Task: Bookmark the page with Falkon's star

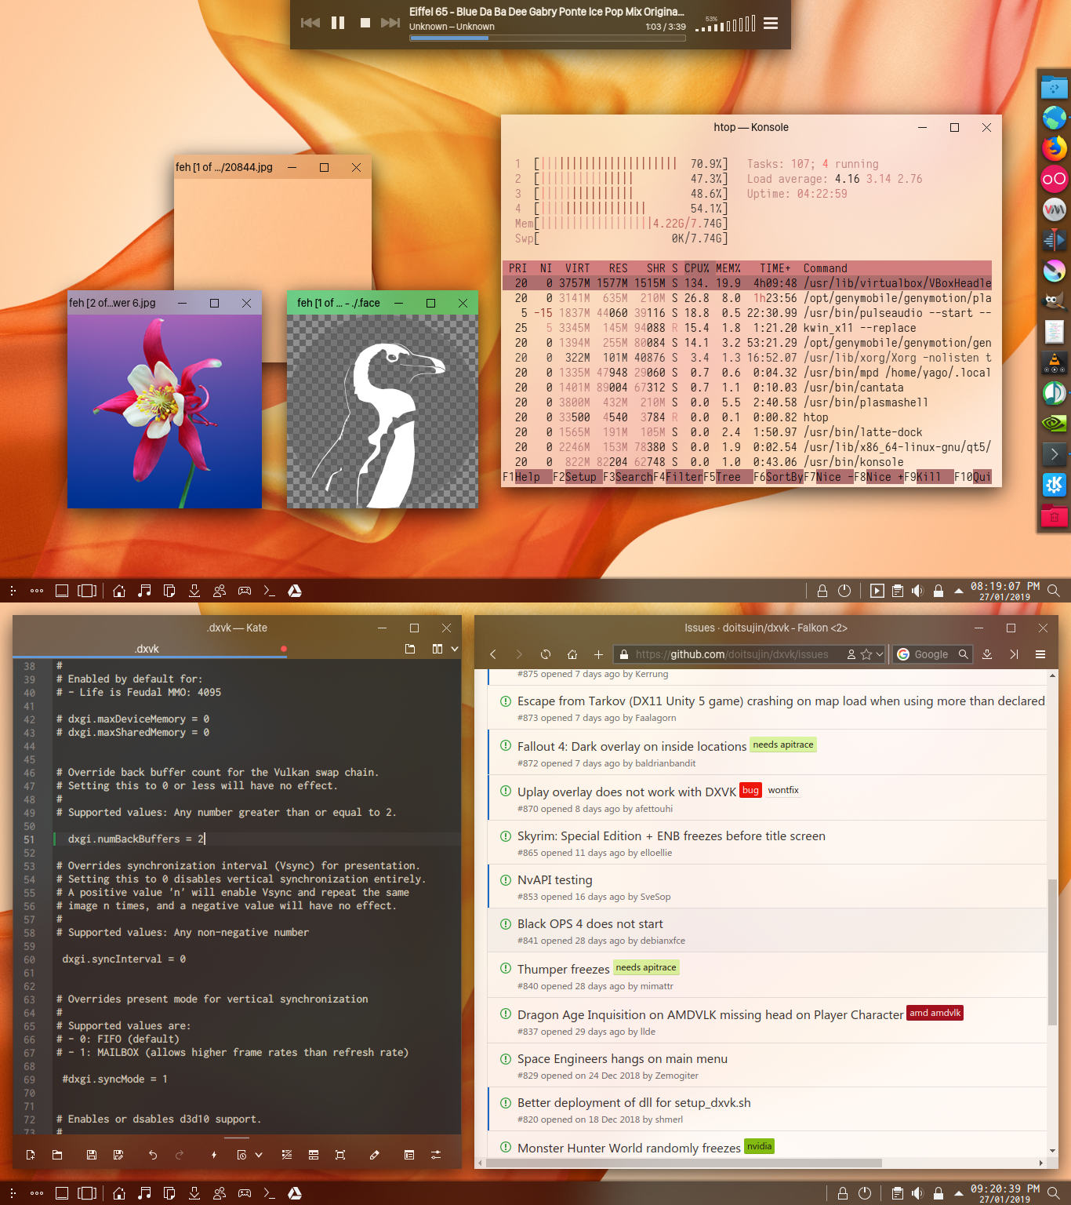Action: pos(866,654)
